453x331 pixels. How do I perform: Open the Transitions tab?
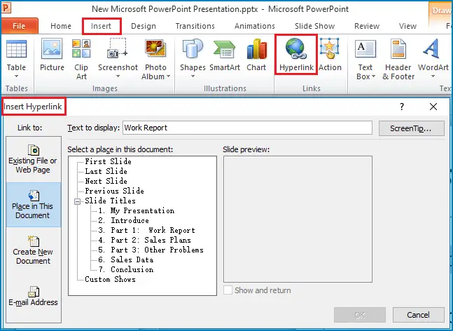pos(195,26)
